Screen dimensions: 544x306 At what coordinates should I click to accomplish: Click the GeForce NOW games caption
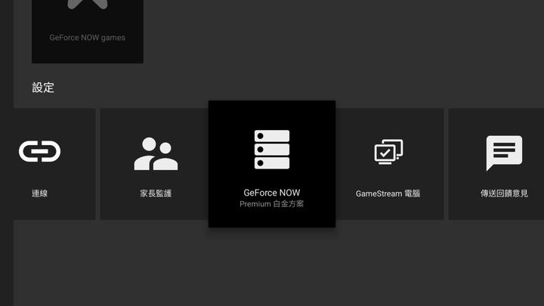pos(88,38)
